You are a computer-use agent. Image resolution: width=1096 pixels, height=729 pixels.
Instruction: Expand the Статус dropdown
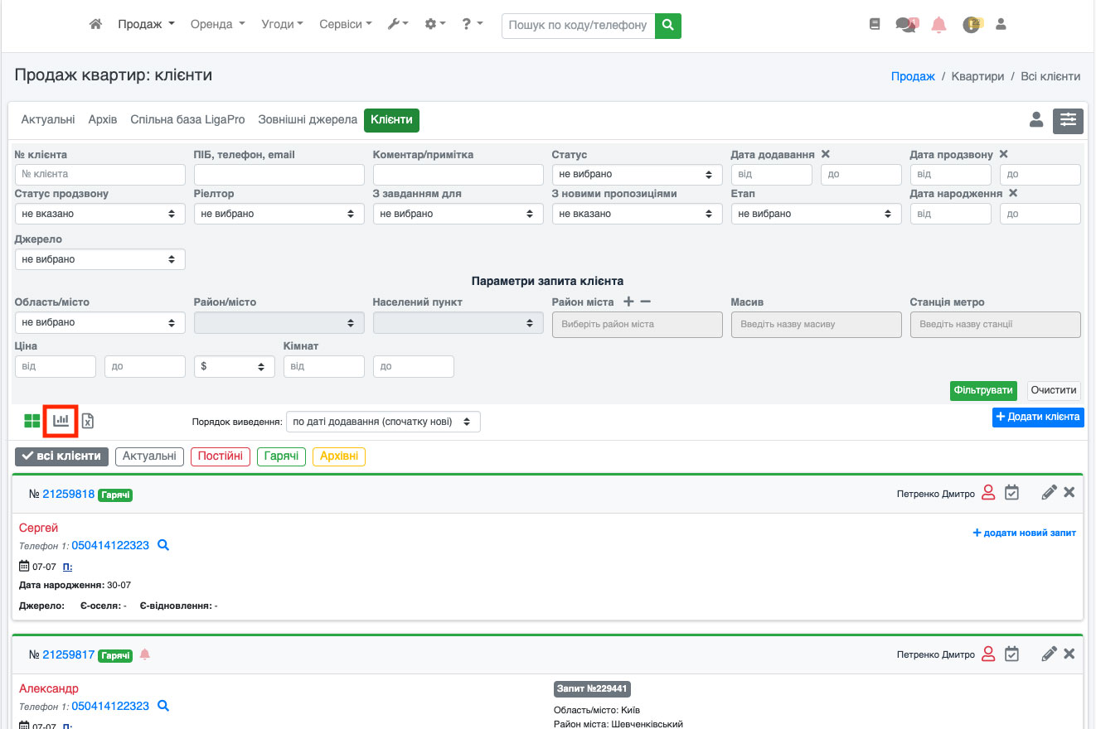pyautogui.click(x=636, y=175)
